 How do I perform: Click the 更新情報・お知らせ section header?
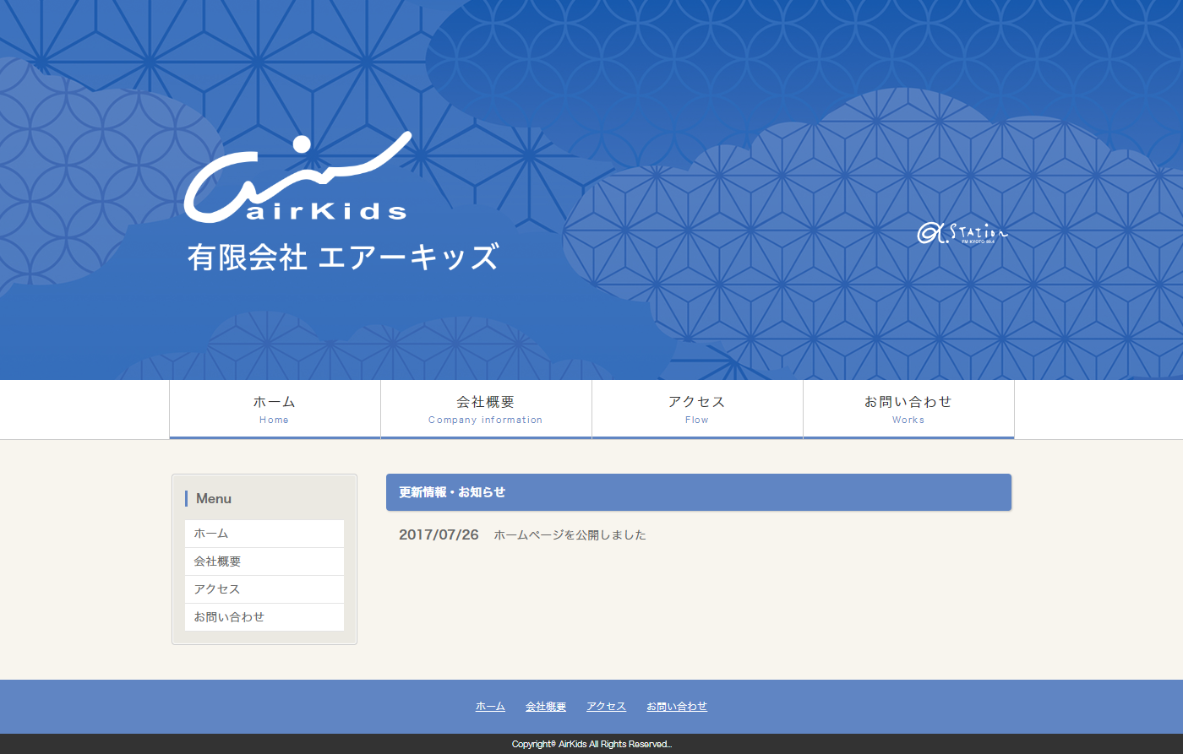[x=452, y=492]
